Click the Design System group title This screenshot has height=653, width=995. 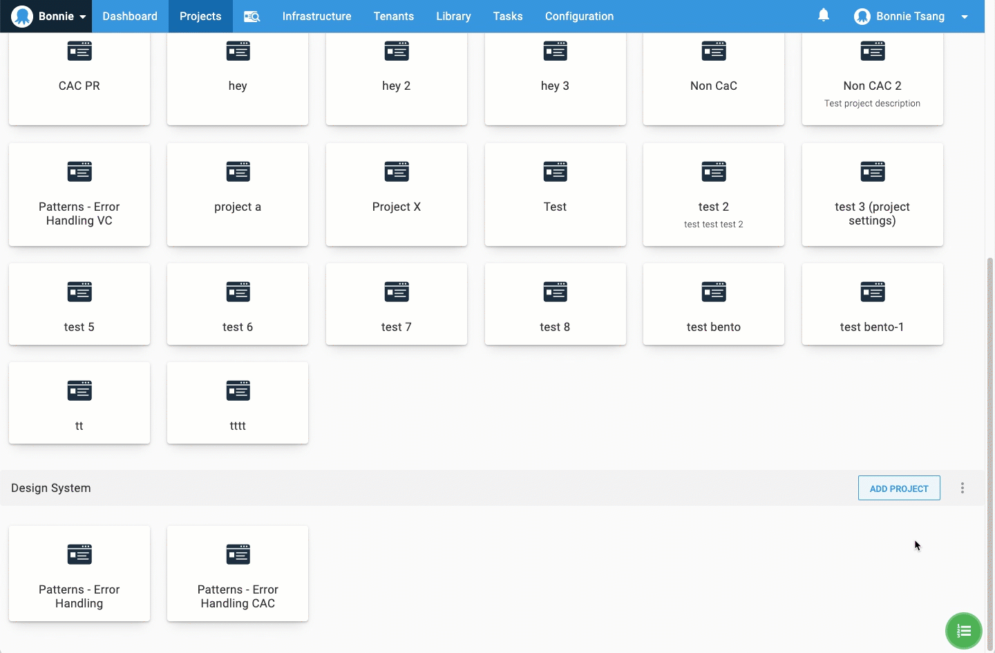(51, 488)
